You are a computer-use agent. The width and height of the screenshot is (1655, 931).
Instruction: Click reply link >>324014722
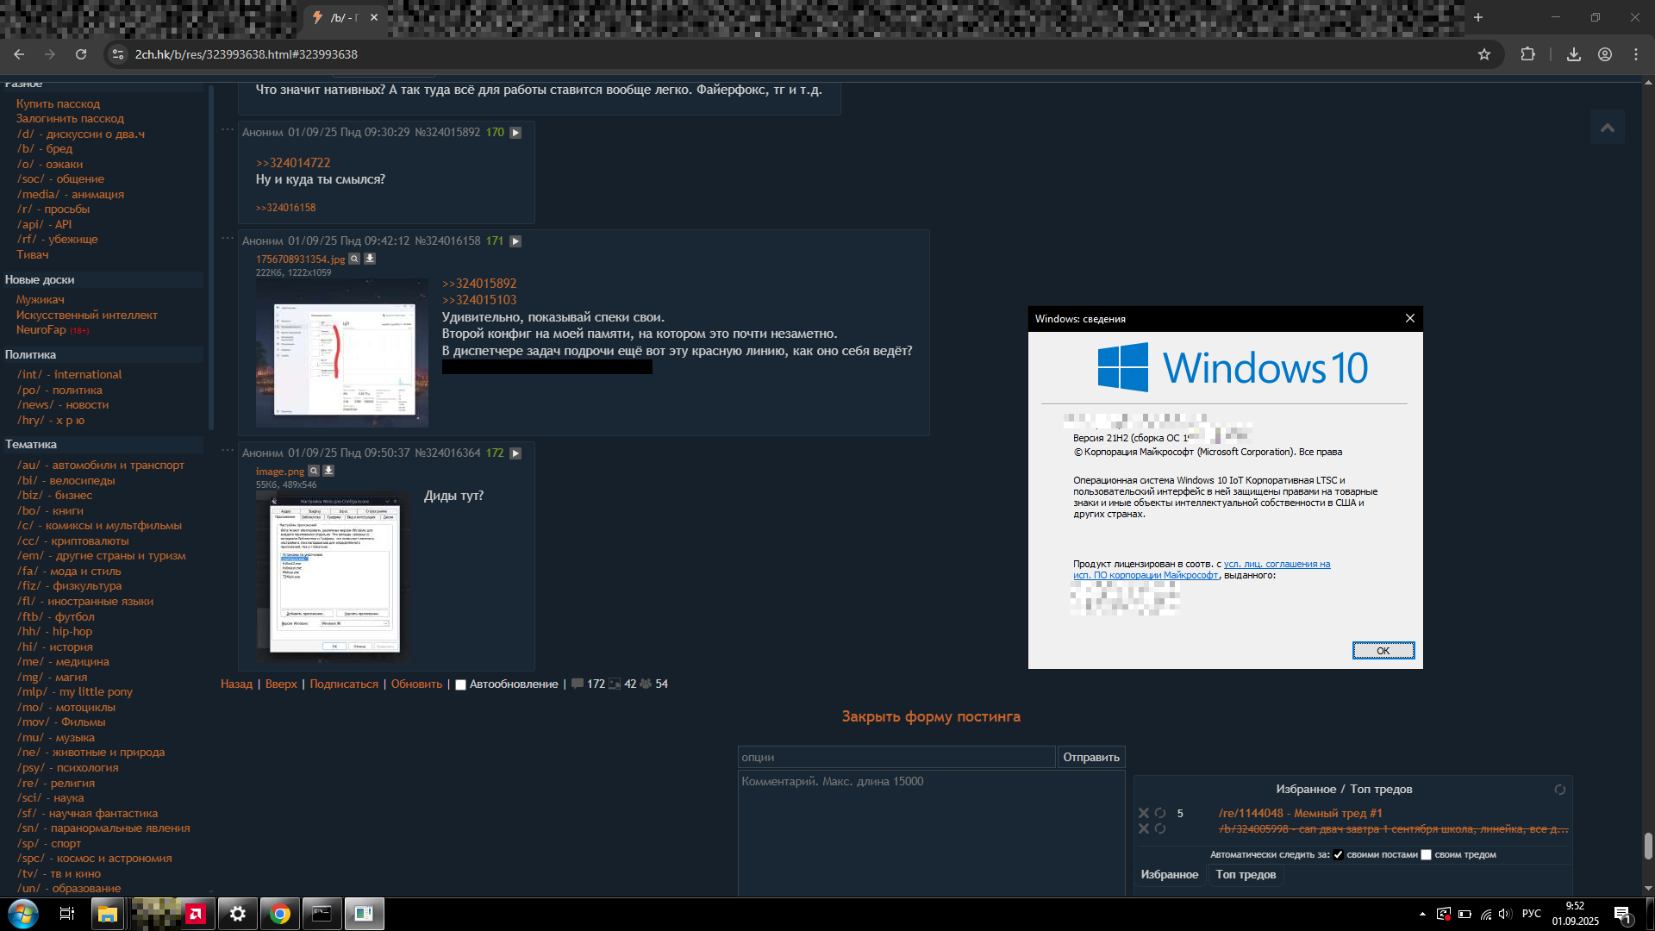click(x=293, y=163)
